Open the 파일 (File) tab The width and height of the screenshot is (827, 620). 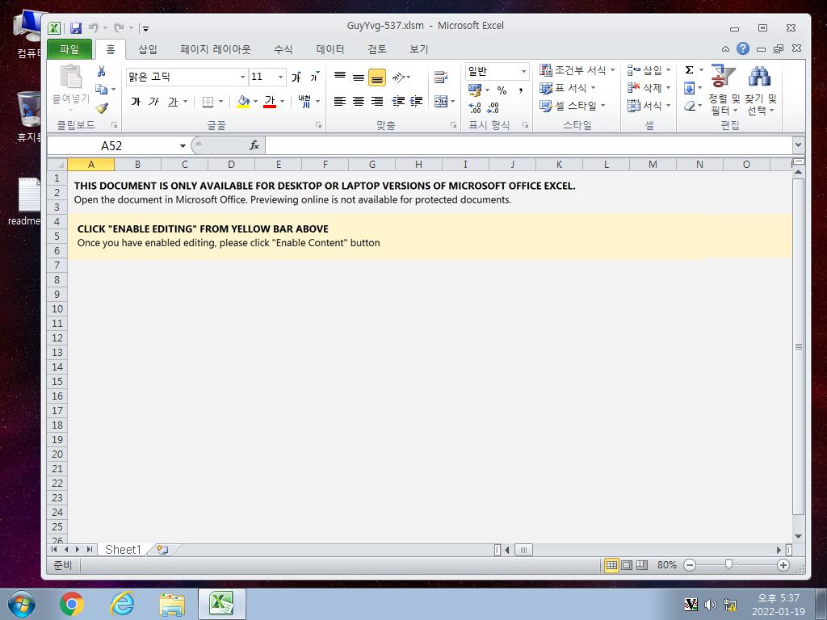coord(69,49)
